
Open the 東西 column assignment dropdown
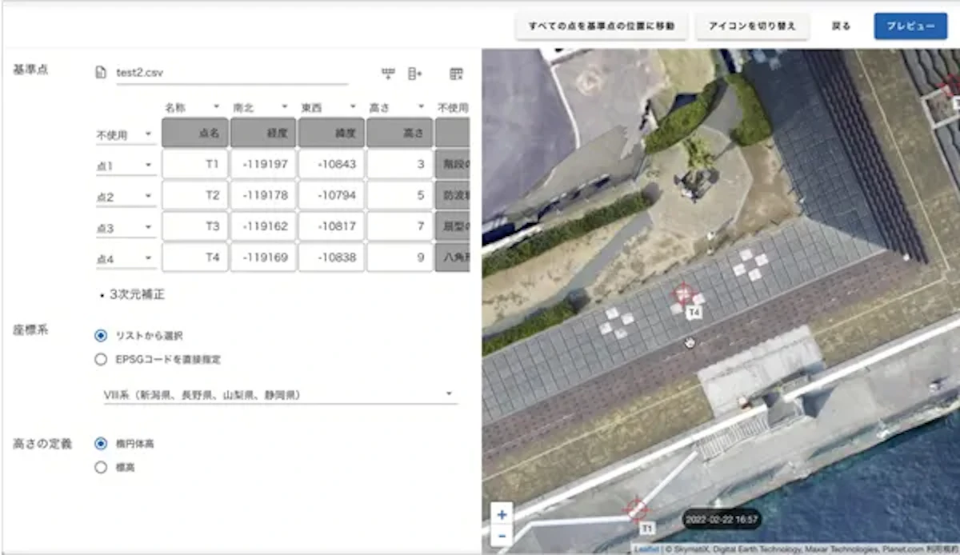[329, 107]
